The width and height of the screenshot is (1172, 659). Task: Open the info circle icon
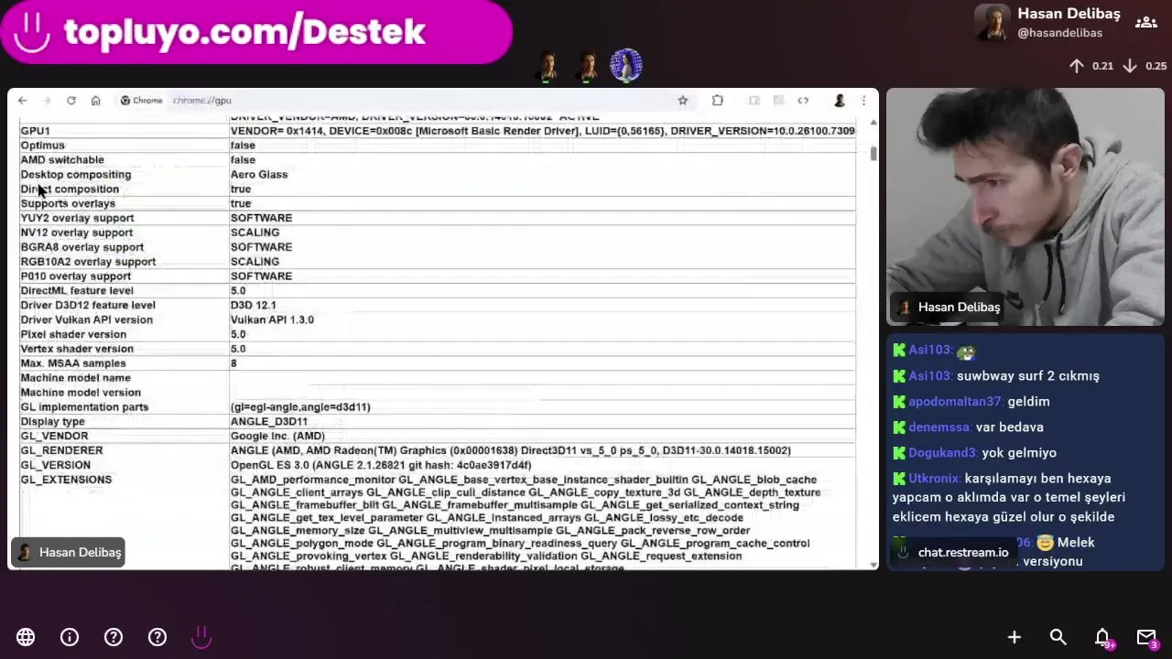coord(70,637)
